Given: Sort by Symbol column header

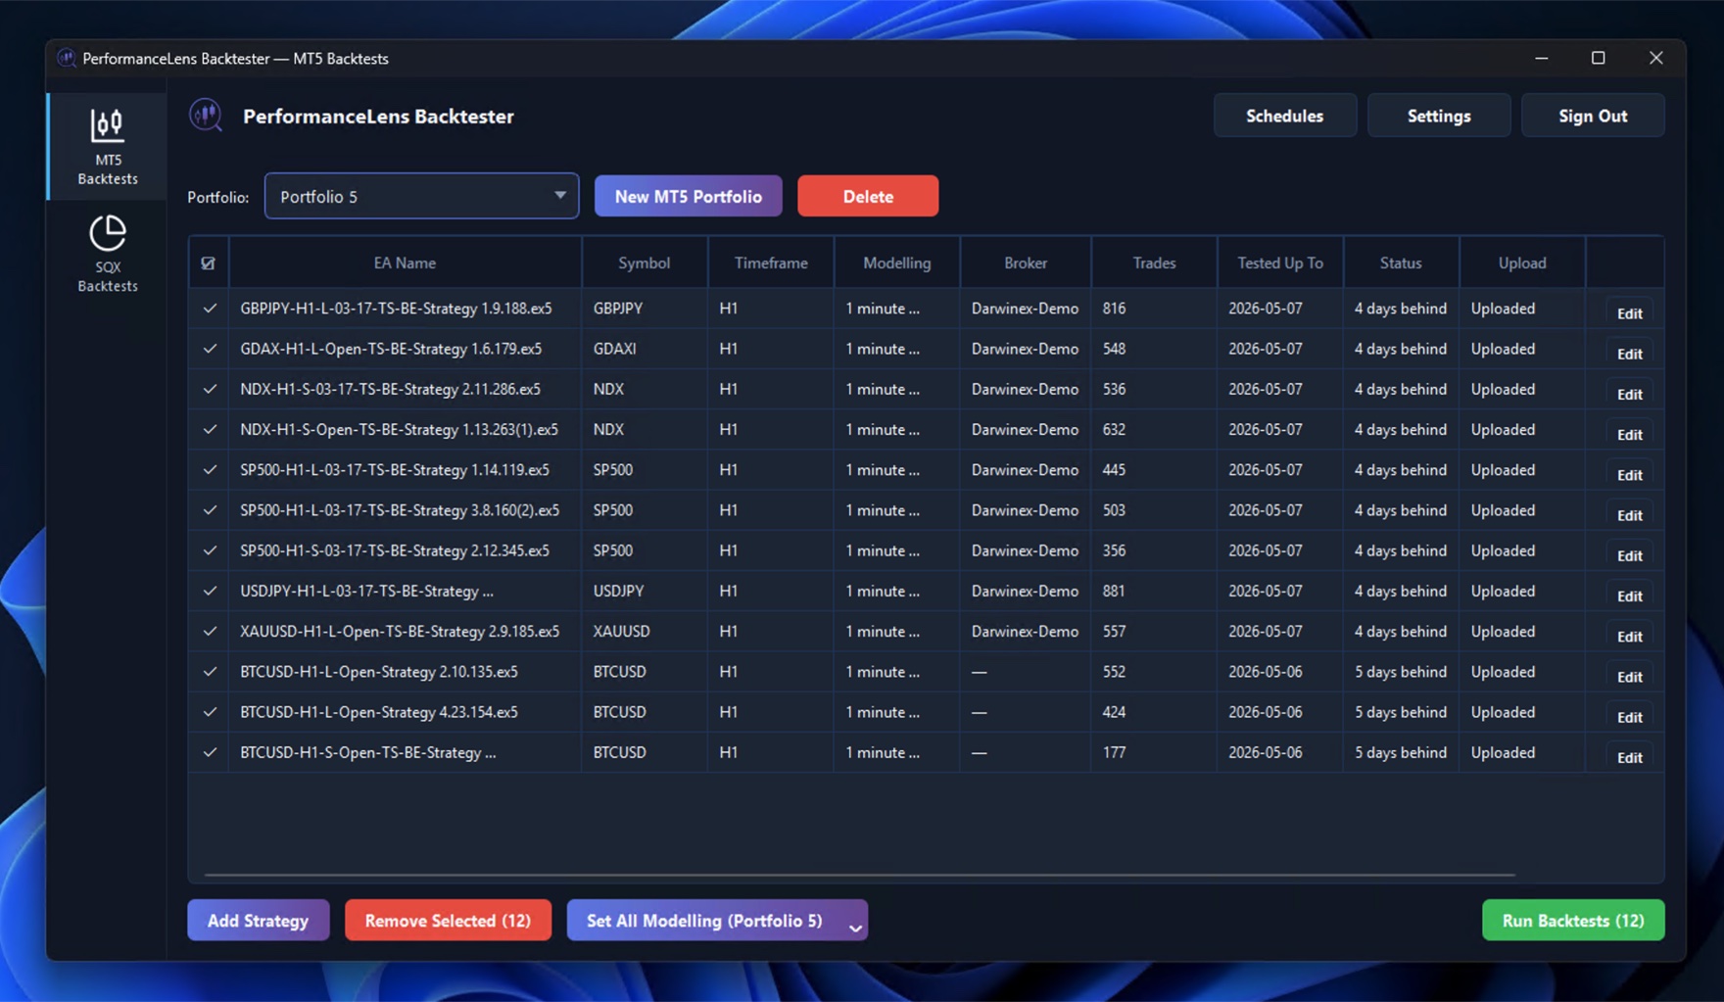Looking at the screenshot, I should coord(644,262).
